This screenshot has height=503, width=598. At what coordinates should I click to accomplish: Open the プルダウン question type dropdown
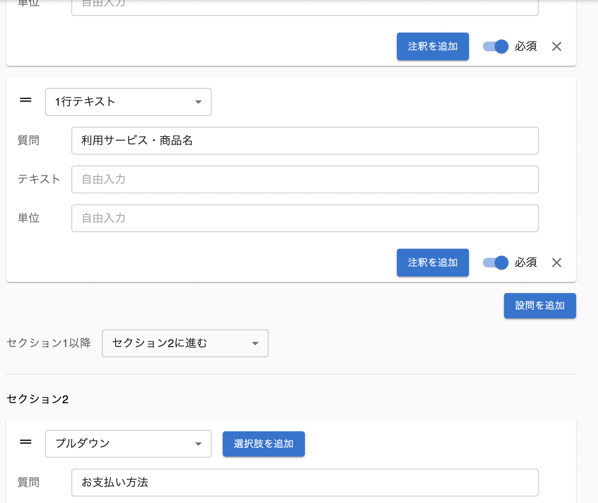tap(128, 444)
